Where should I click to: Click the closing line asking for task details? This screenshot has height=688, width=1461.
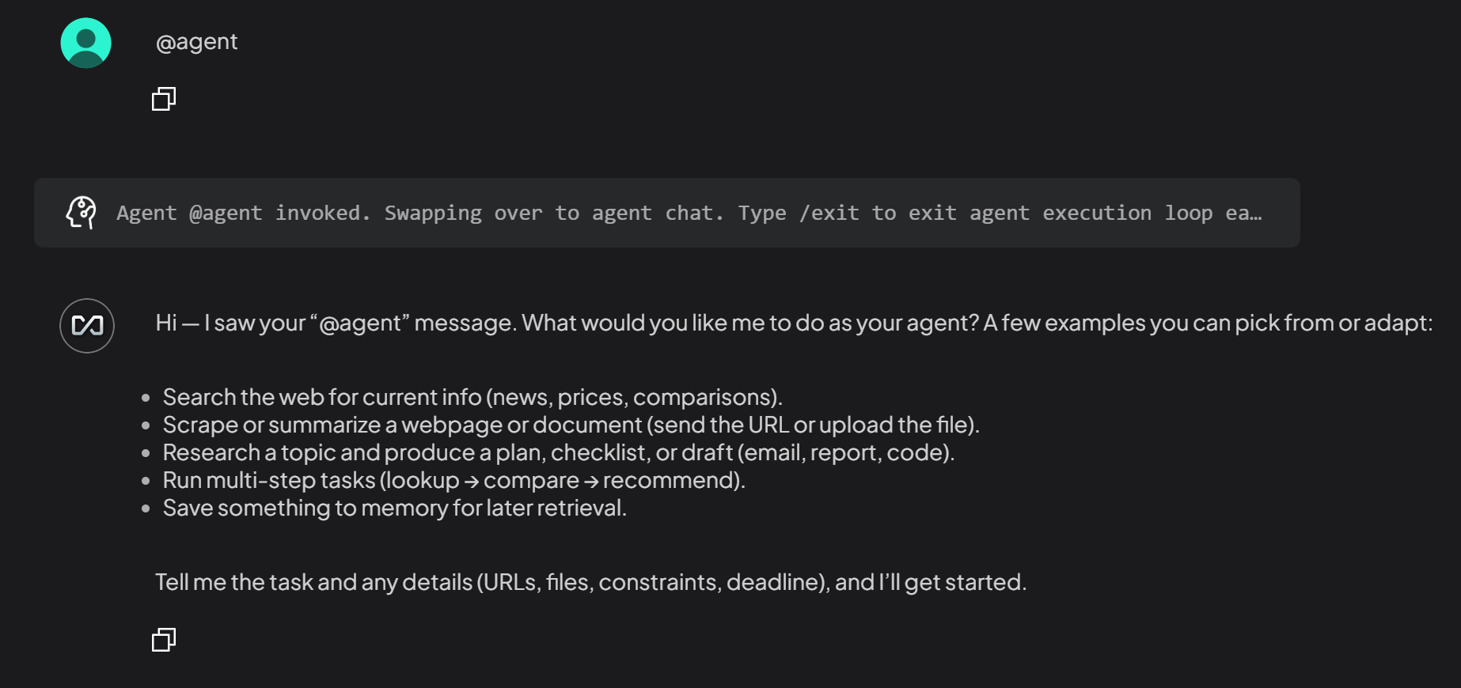coord(592,582)
